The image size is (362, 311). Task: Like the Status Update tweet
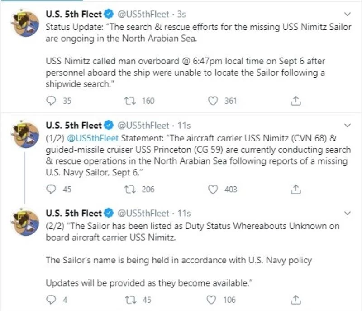(213, 101)
